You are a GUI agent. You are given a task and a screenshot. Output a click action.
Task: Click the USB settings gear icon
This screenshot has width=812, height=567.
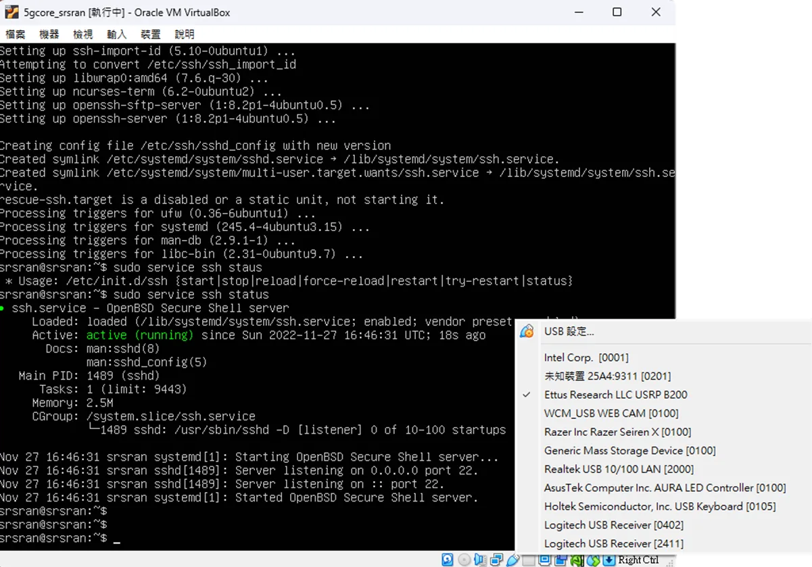click(527, 331)
